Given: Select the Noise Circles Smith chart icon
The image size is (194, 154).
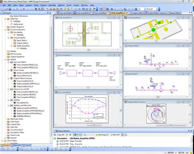Looking at the screenshot, I should click(11, 70).
